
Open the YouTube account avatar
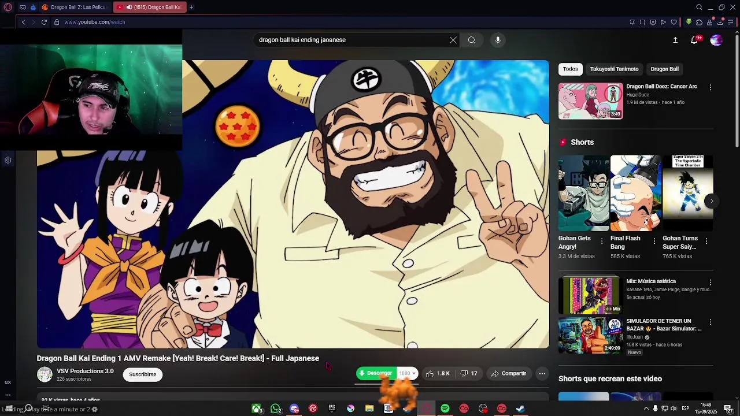[x=716, y=40]
